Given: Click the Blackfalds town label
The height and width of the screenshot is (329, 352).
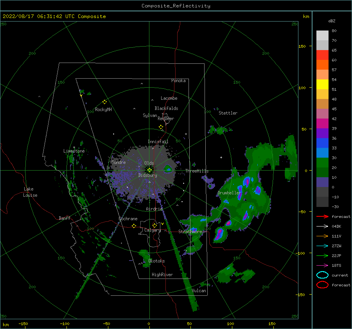Looking at the screenshot, I should 166,108.
